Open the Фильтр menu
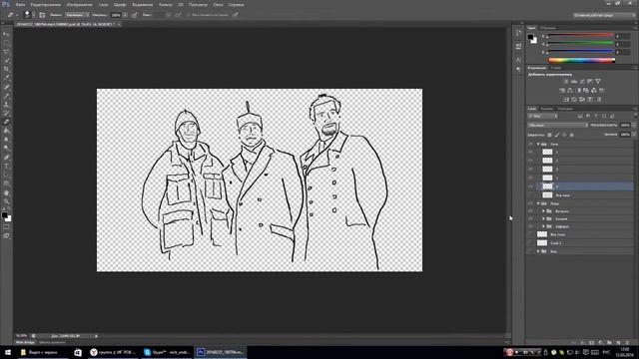 click(x=165, y=4)
